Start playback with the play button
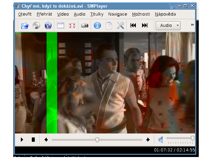Screen dimensions: 212x159 click(x=22, y=139)
